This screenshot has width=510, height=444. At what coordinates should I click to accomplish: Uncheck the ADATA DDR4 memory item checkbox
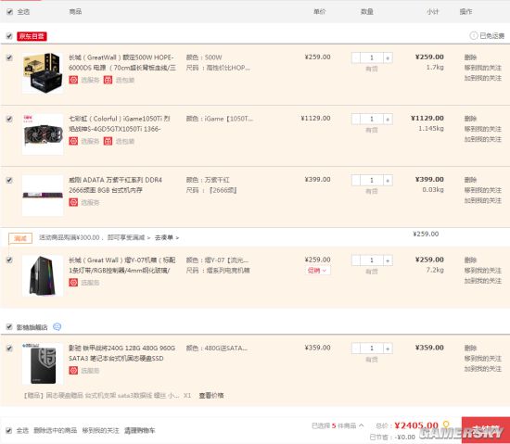coord(9,180)
